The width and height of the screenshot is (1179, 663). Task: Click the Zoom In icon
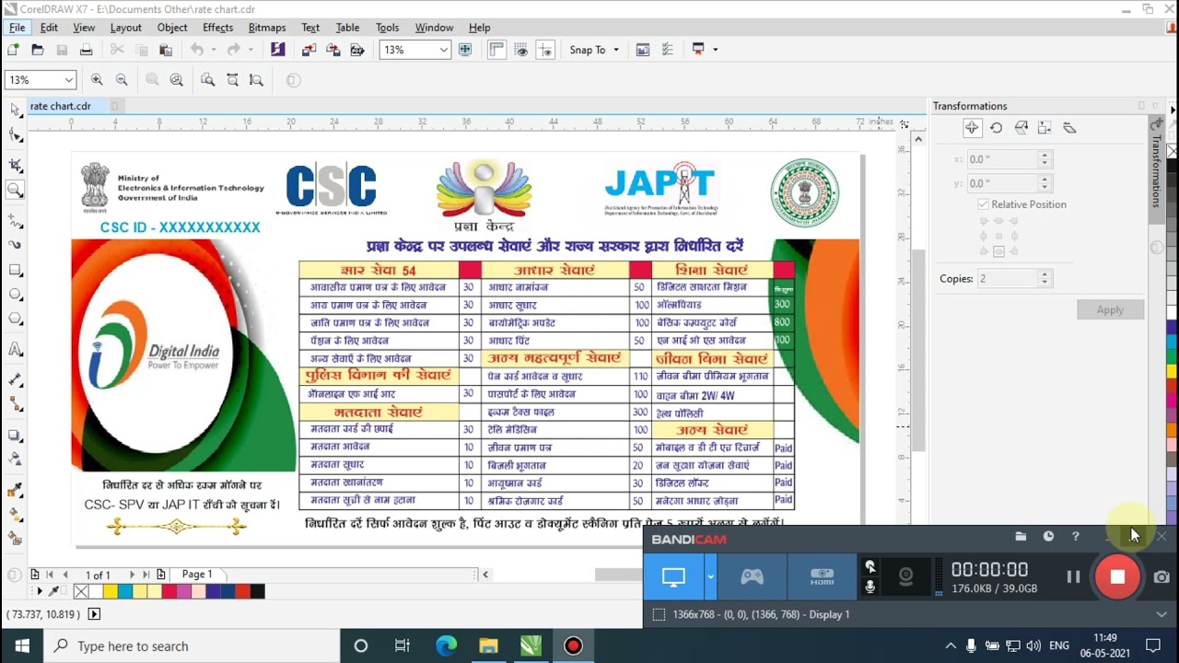tap(97, 80)
